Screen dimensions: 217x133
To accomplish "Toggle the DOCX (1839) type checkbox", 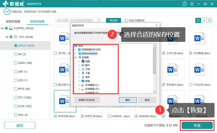I will tap(16, 46).
